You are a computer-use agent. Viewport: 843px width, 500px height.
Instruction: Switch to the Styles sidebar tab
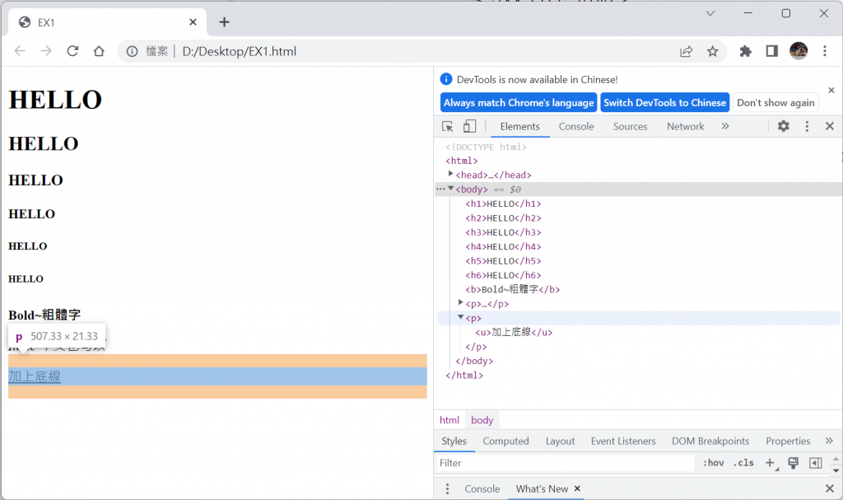click(x=454, y=441)
